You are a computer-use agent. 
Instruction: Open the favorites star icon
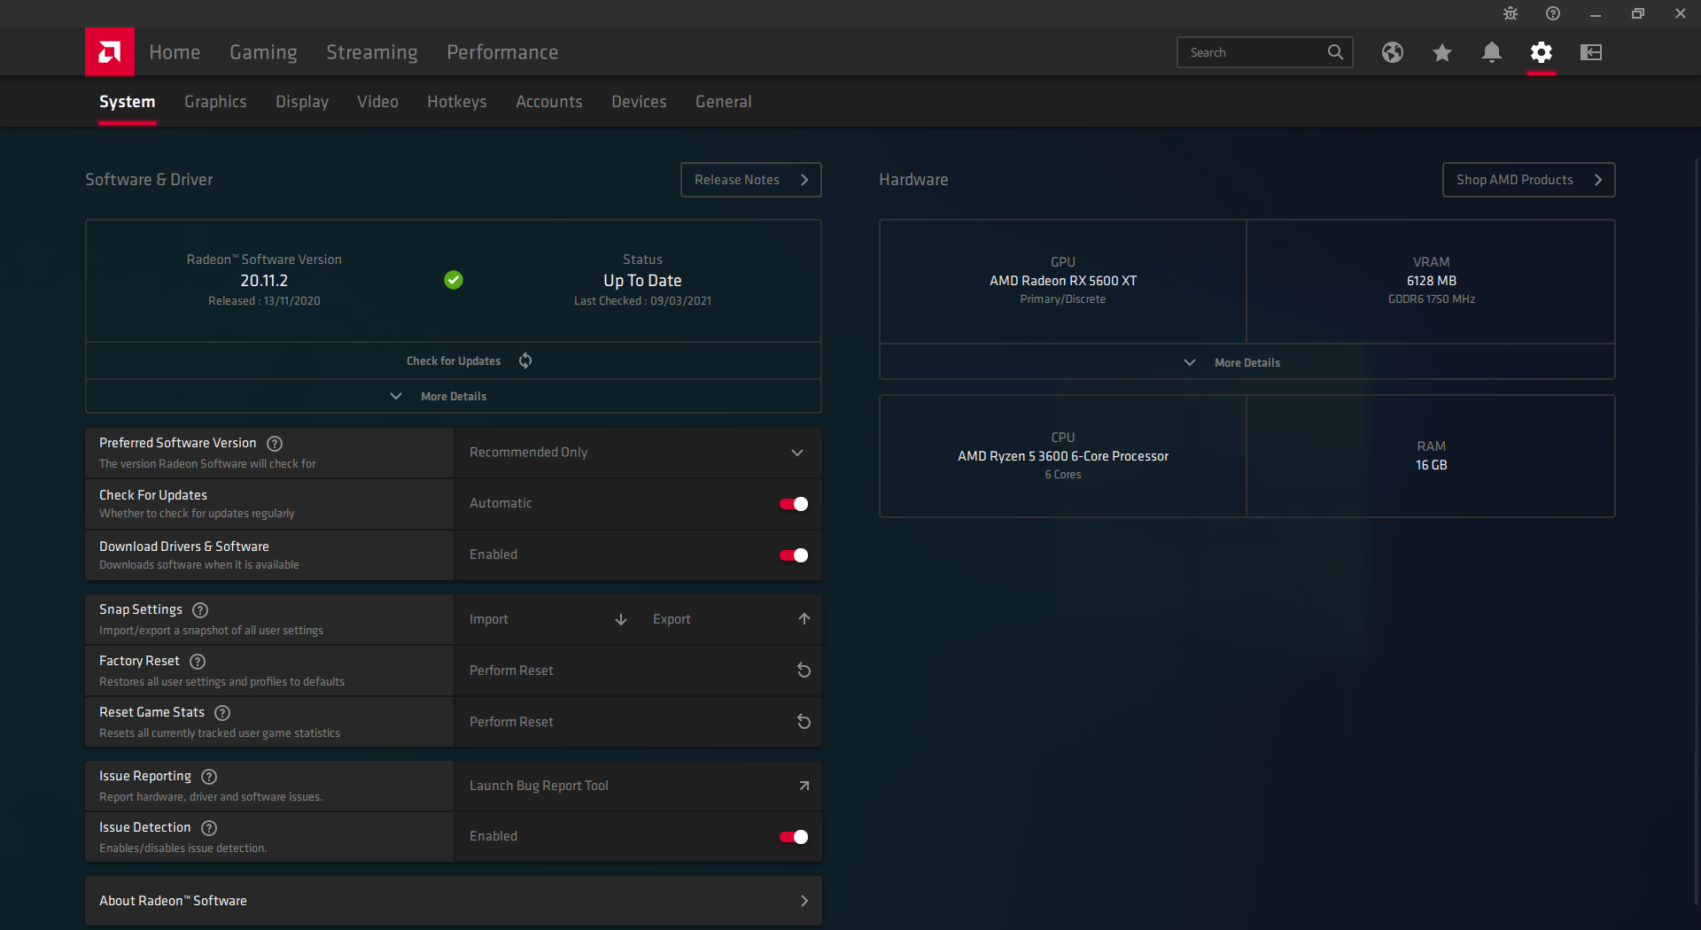pyautogui.click(x=1441, y=52)
